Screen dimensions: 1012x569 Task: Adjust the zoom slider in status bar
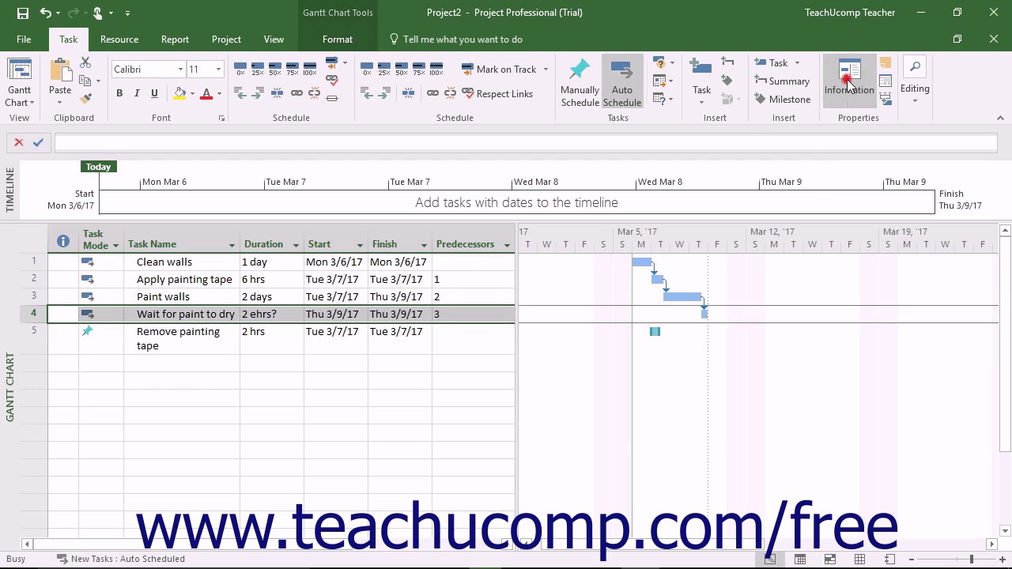click(x=971, y=559)
